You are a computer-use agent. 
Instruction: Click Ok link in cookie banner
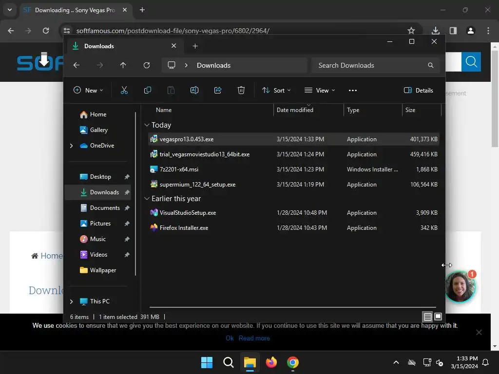pos(230,338)
